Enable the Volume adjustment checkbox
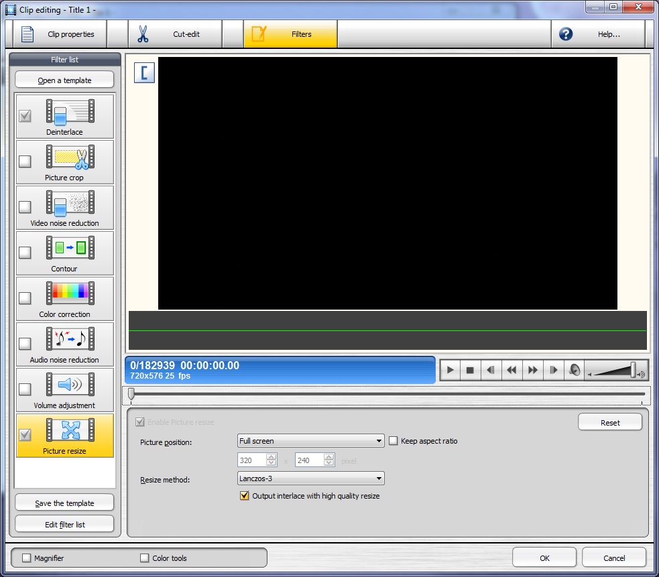The height and width of the screenshot is (577, 659). click(25, 389)
